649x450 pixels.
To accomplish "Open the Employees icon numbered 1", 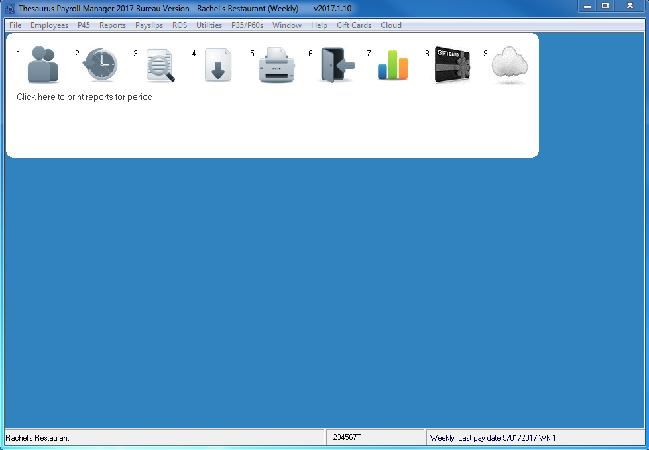I will [x=43, y=64].
